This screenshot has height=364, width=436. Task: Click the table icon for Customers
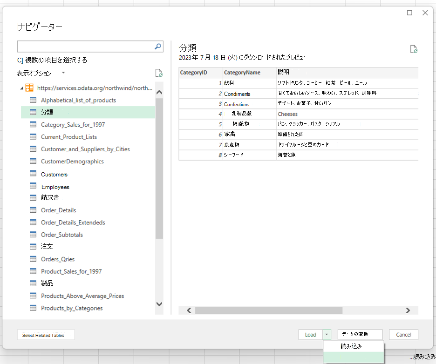[x=33, y=174]
